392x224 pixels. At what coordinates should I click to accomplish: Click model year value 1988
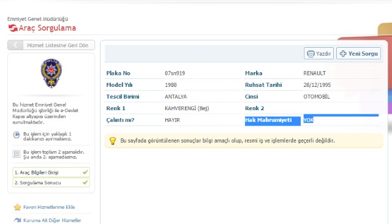[171, 85]
